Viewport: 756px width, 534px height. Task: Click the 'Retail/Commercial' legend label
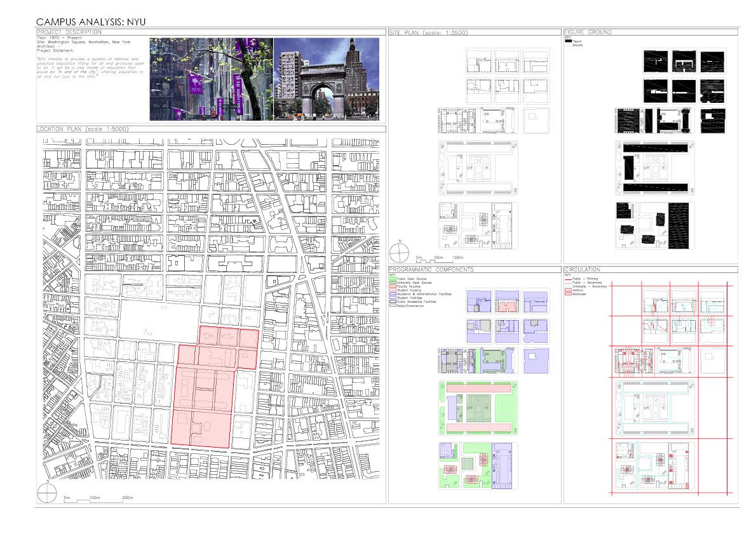pos(410,305)
